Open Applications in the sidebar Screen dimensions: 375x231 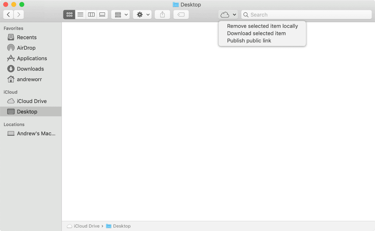click(32, 58)
